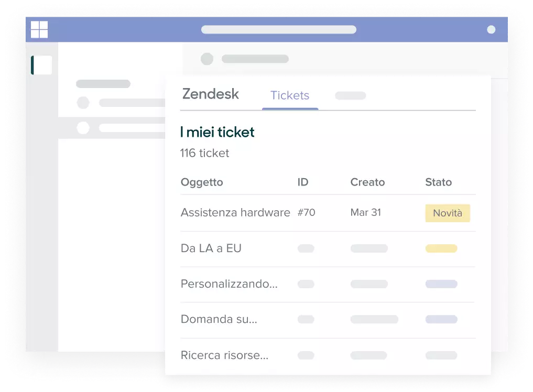This screenshot has width=533, height=392.
Task: Click the white profile circle in top bar
Action: (491, 29)
